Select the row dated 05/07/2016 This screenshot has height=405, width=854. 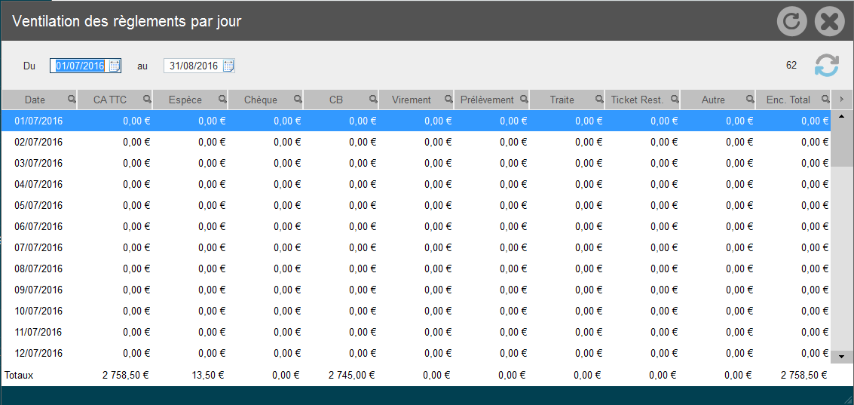point(416,205)
